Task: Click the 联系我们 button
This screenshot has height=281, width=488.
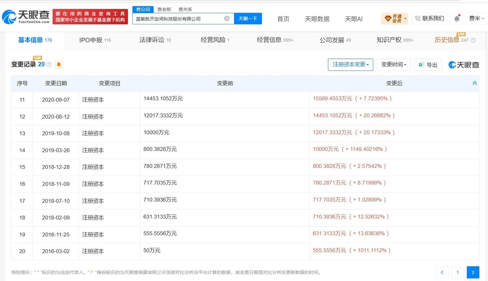Action: [x=429, y=18]
